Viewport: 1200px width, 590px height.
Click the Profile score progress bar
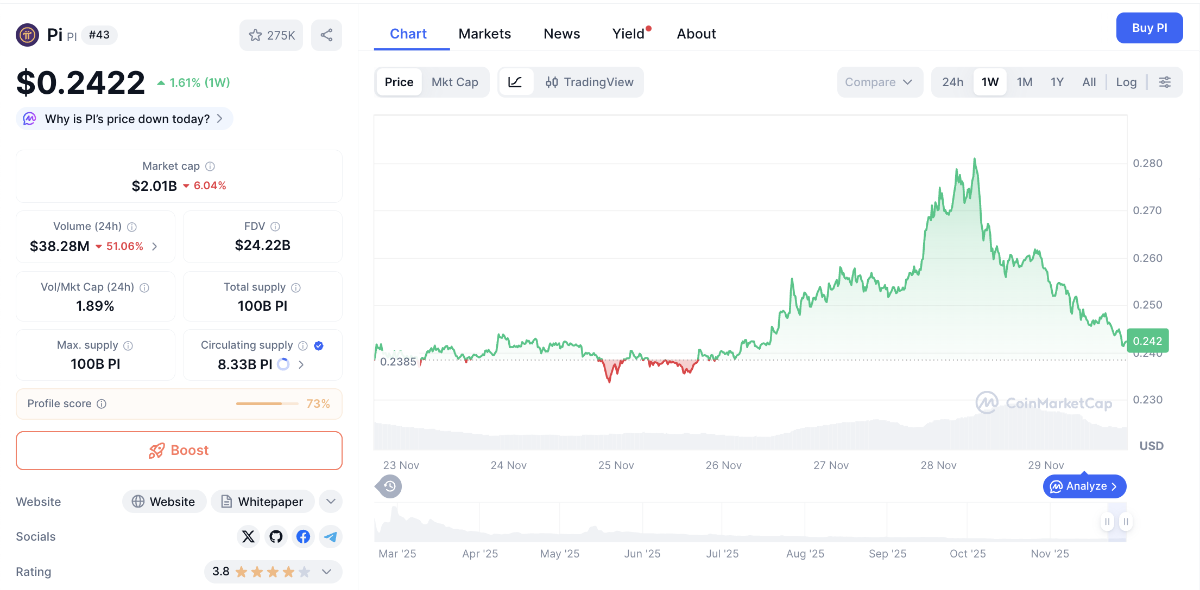coord(267,403)
